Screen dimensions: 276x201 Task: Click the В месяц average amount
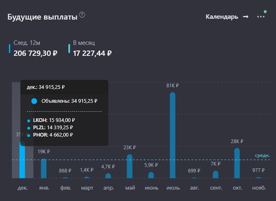tap(92, 53)
